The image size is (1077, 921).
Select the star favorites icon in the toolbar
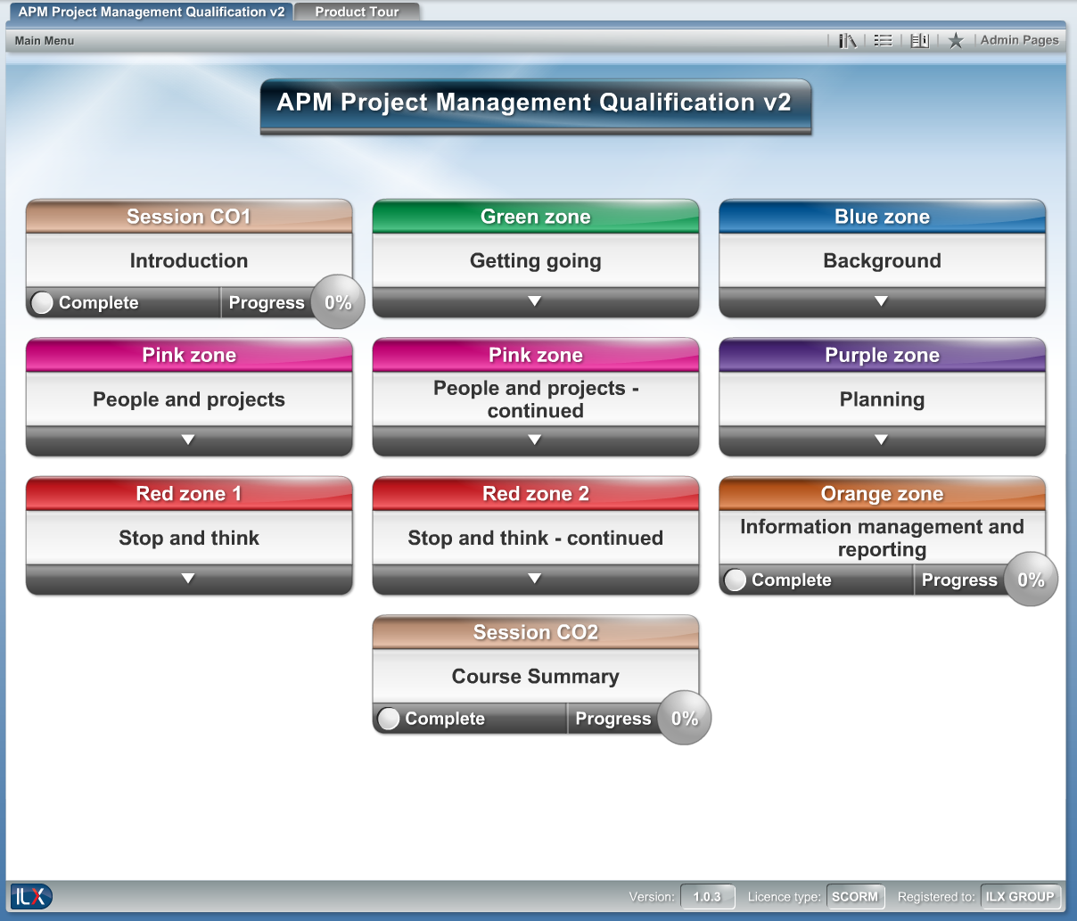click(956, 40)
